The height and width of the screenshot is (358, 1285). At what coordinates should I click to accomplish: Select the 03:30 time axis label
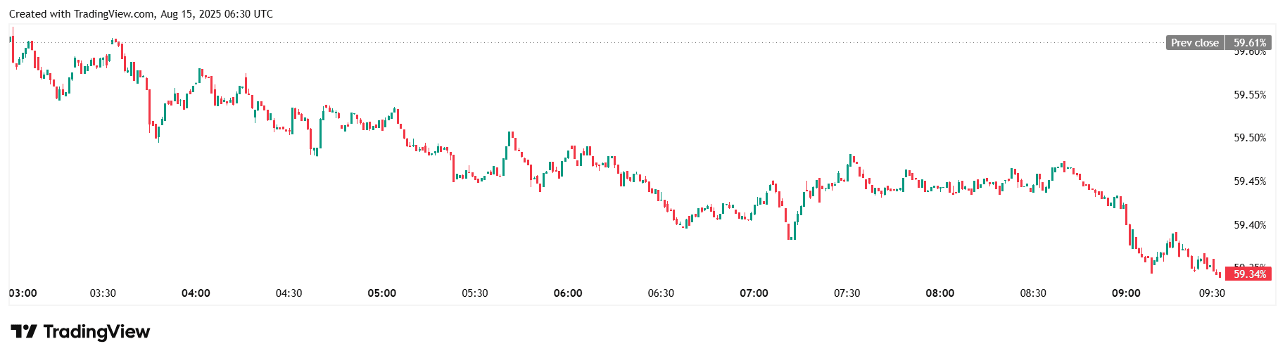coord(103,293)
